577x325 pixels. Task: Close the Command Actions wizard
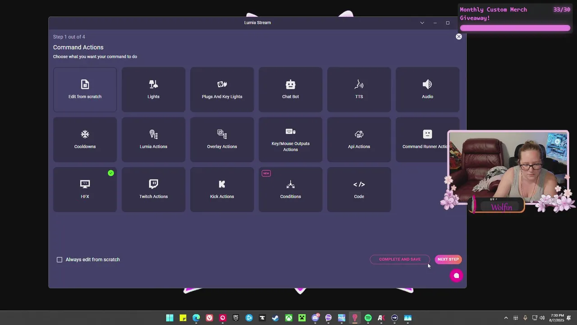(x=459, y=37)
